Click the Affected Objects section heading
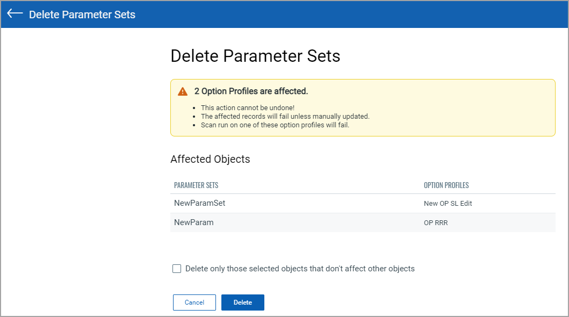The image size is (569, 317). click(x=210, y=159)
